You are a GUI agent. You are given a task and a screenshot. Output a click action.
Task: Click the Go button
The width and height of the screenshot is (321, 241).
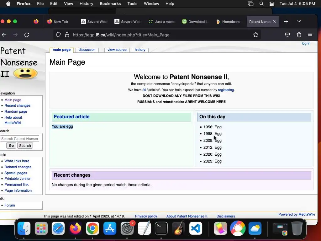(x=11, y=146)
